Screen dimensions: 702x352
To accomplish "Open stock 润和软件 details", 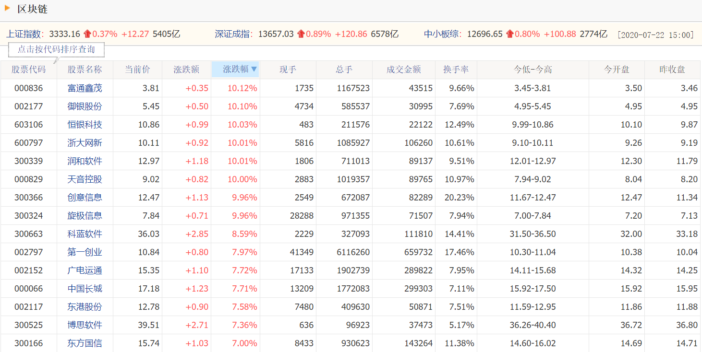I will [x=85, y=161].
